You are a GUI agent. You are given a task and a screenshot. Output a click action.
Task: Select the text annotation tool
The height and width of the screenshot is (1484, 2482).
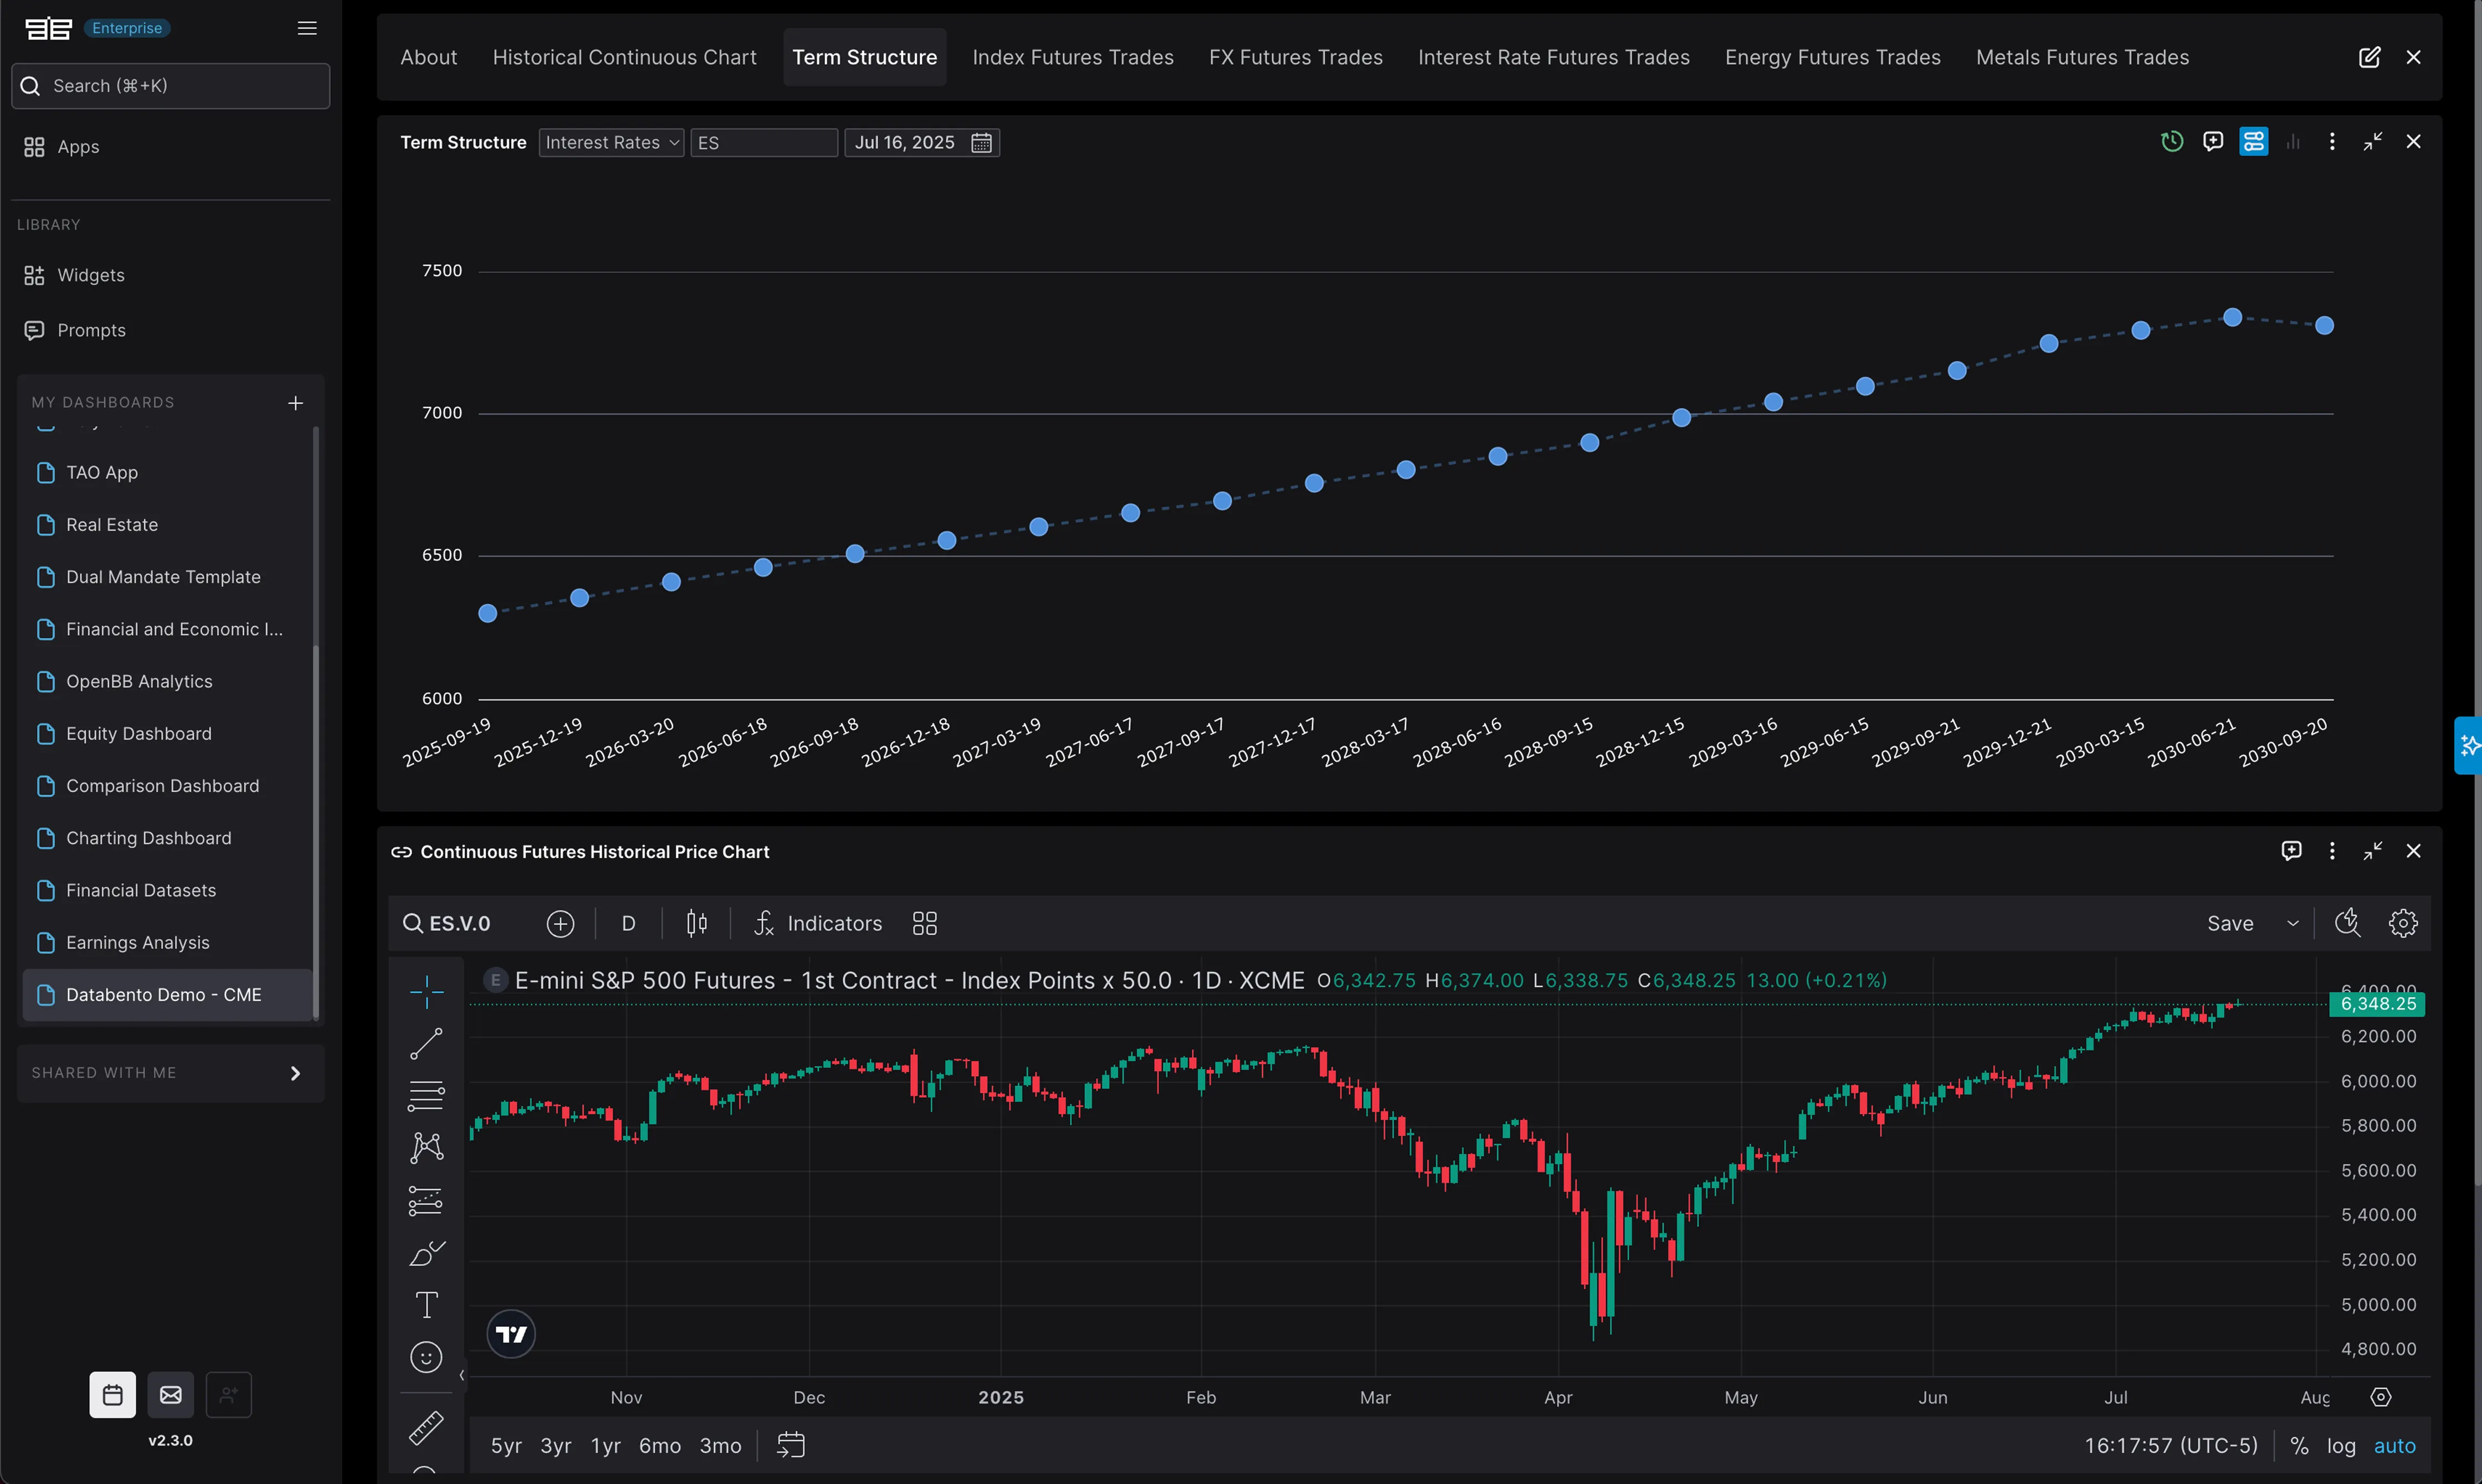(x=426, y=1304)
